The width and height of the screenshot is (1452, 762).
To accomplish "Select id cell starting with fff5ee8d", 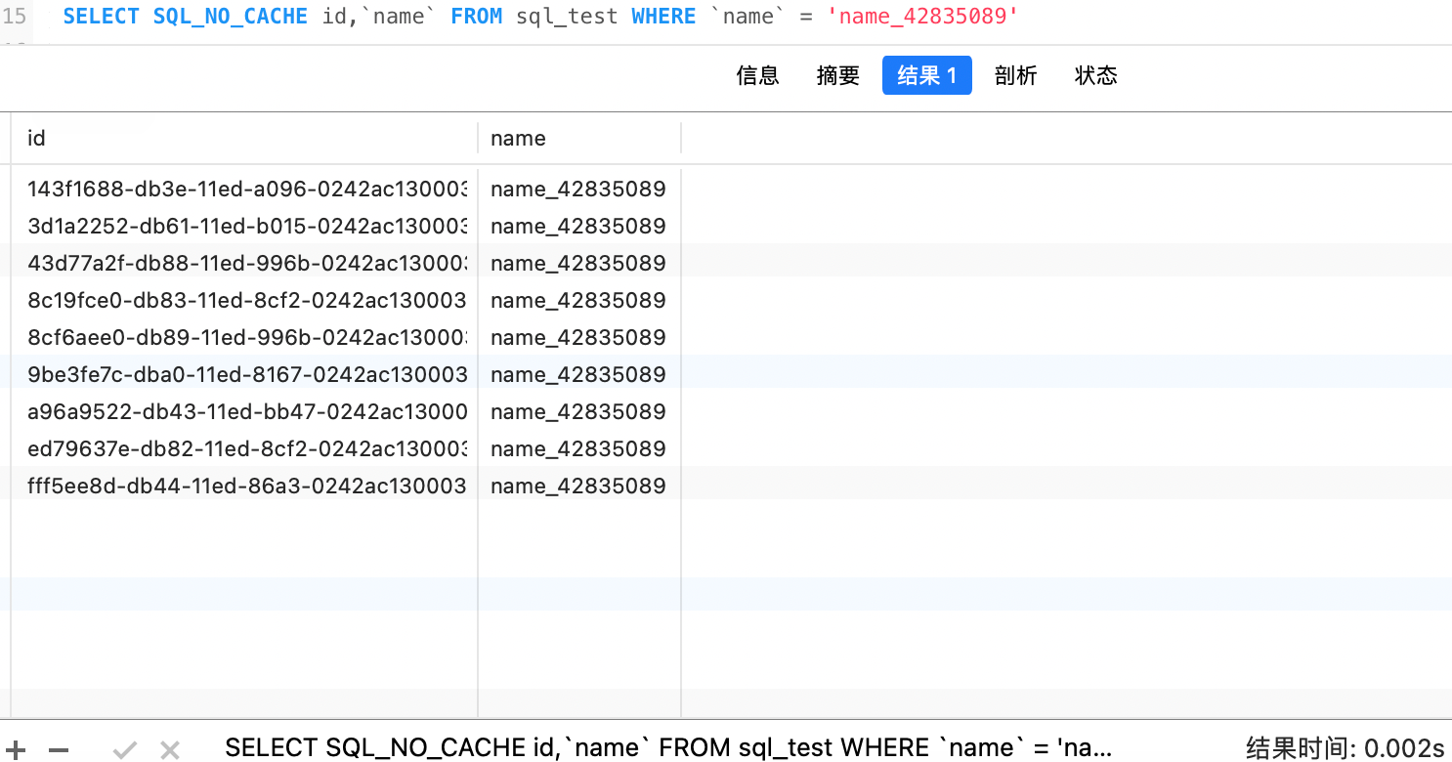I will tap(246, 486).
